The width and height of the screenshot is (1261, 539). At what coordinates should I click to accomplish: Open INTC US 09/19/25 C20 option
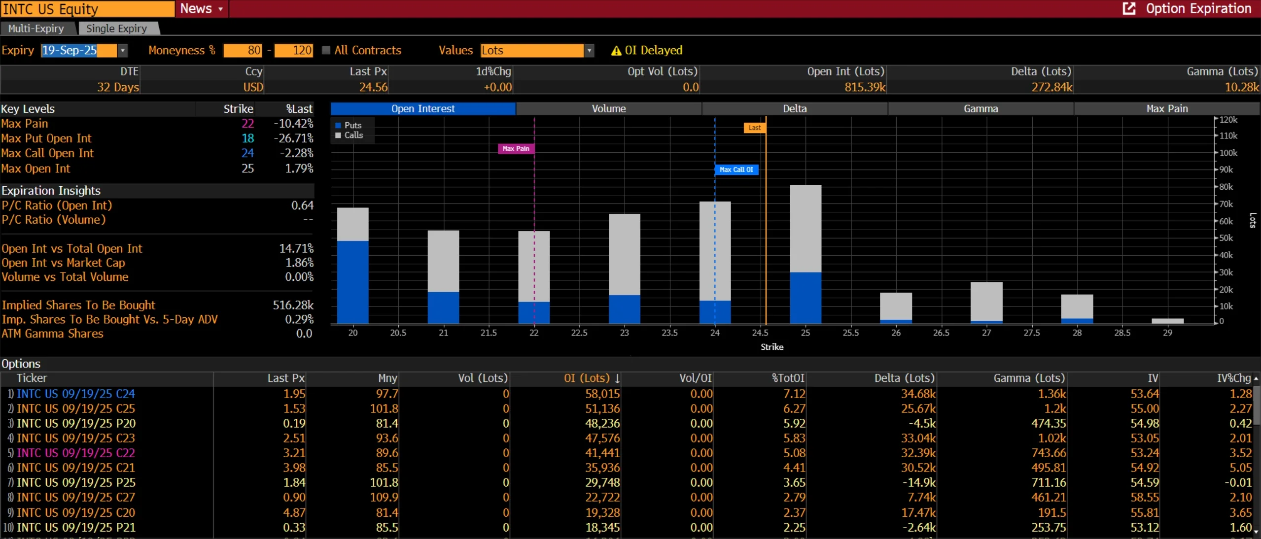(x=76, y=513)
